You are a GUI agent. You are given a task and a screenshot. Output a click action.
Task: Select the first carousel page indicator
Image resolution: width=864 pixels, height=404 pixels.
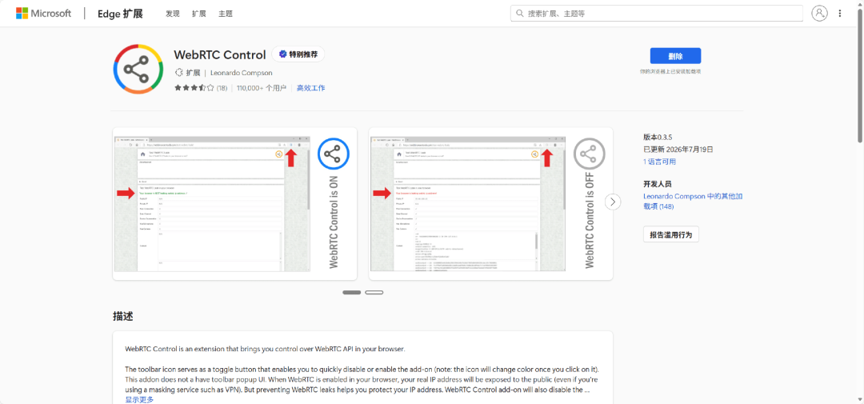(351, 292)
